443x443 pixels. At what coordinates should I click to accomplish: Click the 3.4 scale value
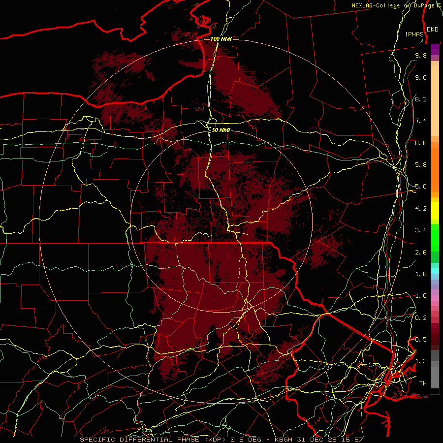[x=421, y=230]
